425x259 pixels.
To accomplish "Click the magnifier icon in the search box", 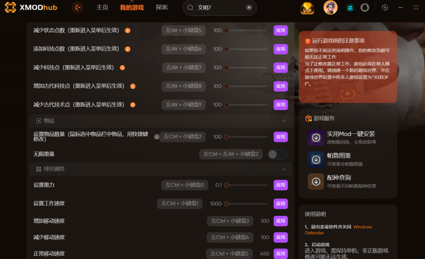I will point(190,7).
